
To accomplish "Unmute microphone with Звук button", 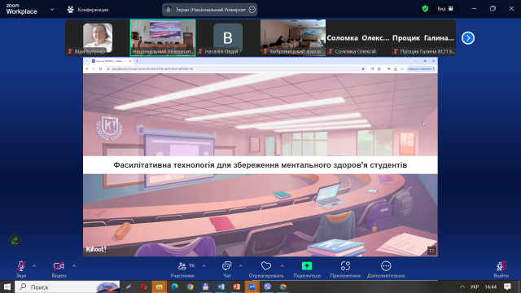I will [21, 269].
